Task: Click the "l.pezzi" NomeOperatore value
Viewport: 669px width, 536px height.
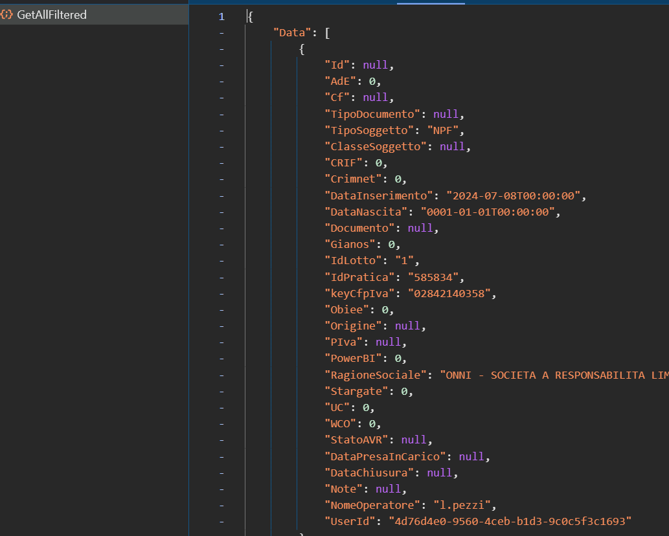Action: (461, 505)
